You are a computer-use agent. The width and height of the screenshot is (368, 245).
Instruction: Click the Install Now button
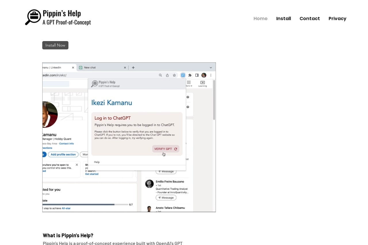pyautogui.click(x=55, y=45)
